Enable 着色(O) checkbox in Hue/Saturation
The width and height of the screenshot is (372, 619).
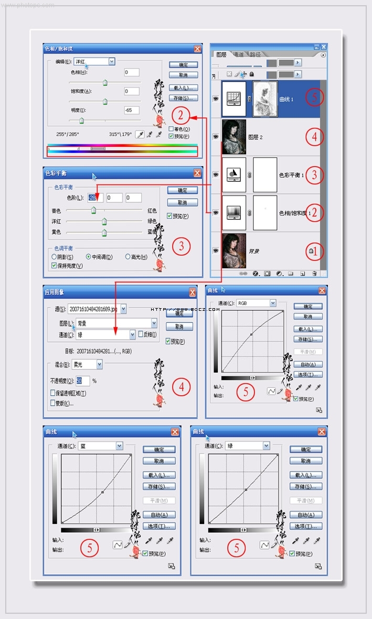click(x=171, y=129)
